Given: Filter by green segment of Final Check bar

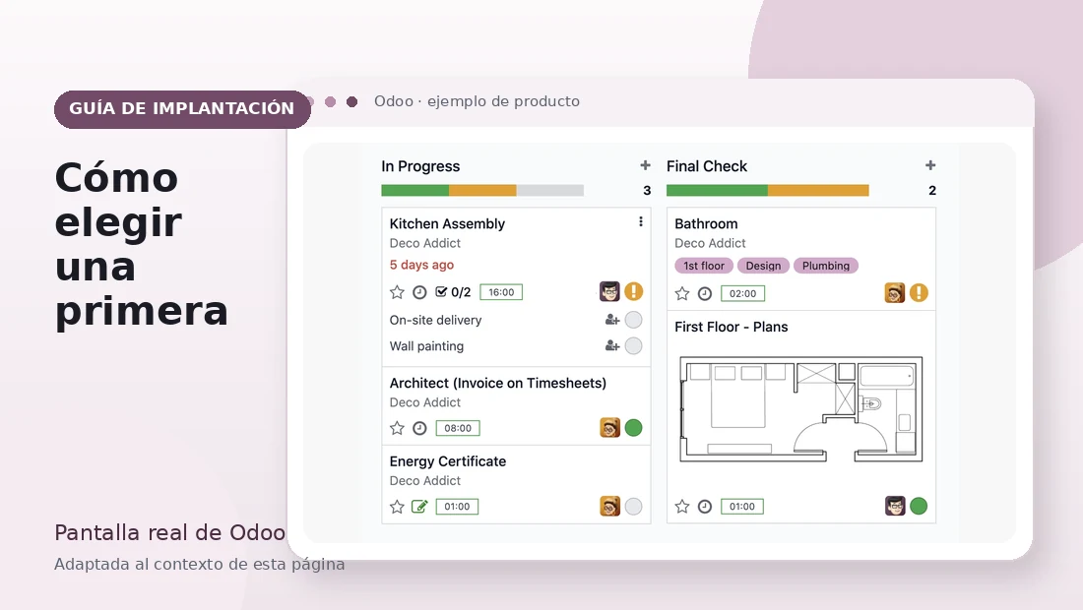Looking at the screenshot, I should (x=717, y=191).
